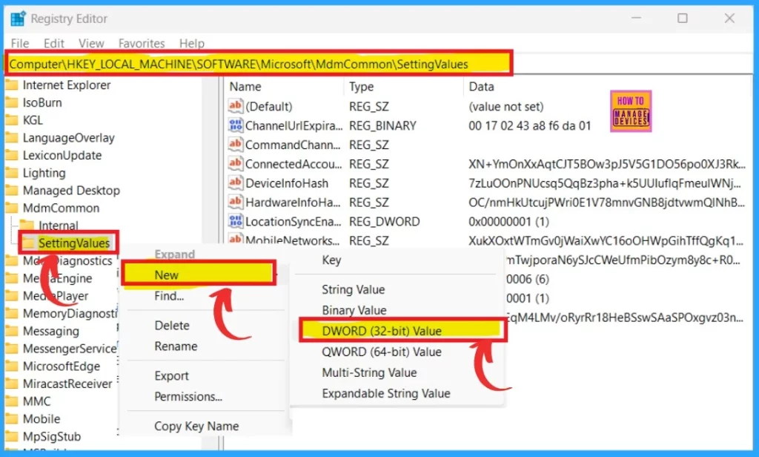The image size is (759, 457).
Task: Click the Mobile folder icon
Action: (12, 418)
